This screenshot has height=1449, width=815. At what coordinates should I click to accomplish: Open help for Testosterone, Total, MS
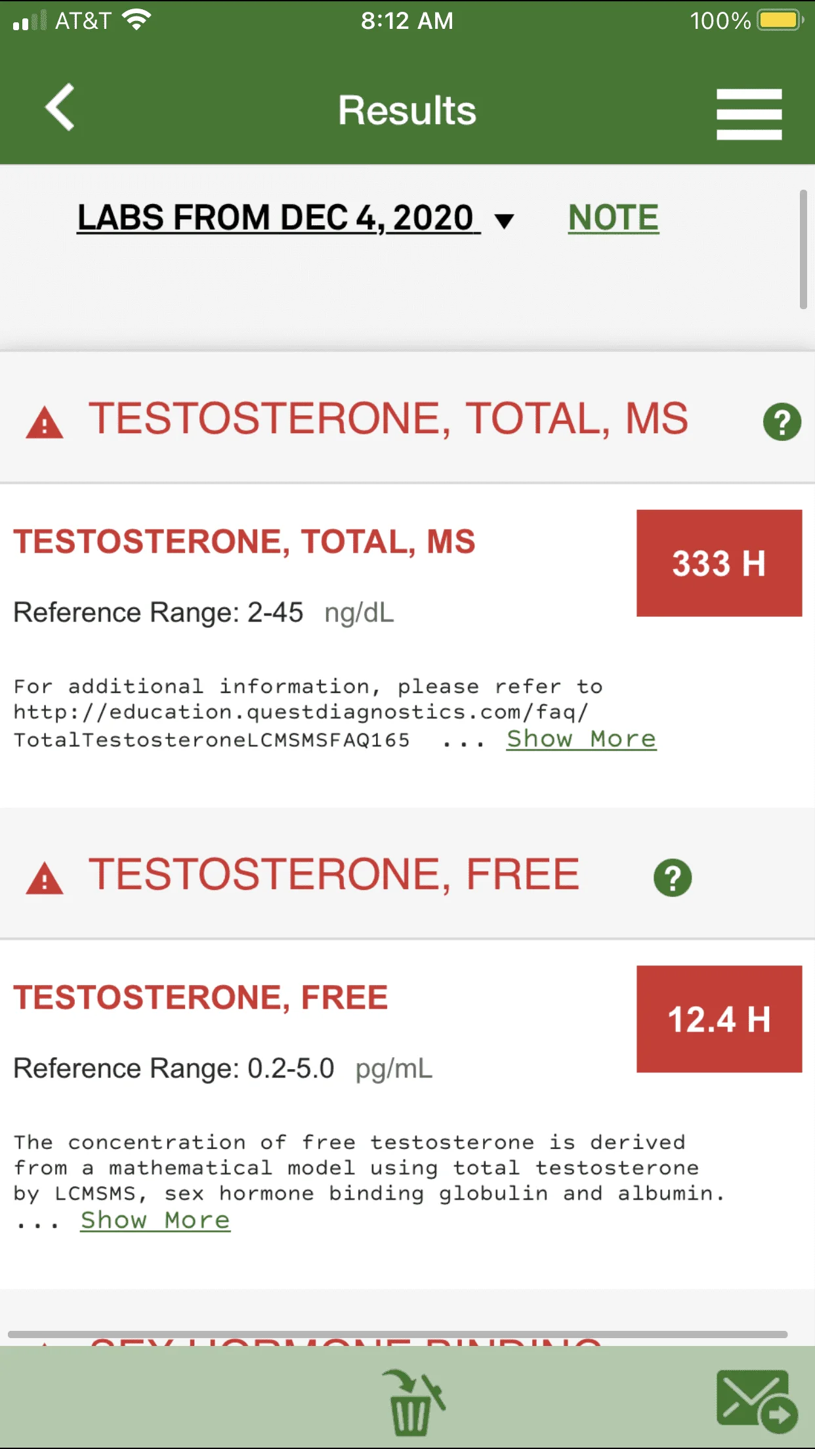pyautogui.click(x=782, y=421)
